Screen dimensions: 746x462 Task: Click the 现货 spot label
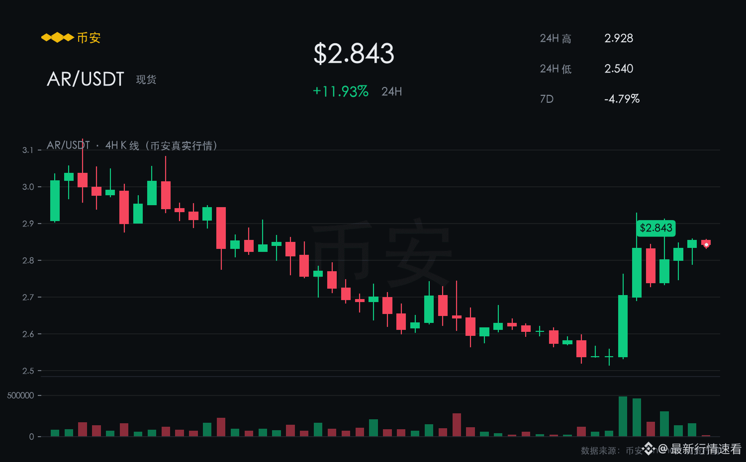pyautogui.click(x=146, y=79)
